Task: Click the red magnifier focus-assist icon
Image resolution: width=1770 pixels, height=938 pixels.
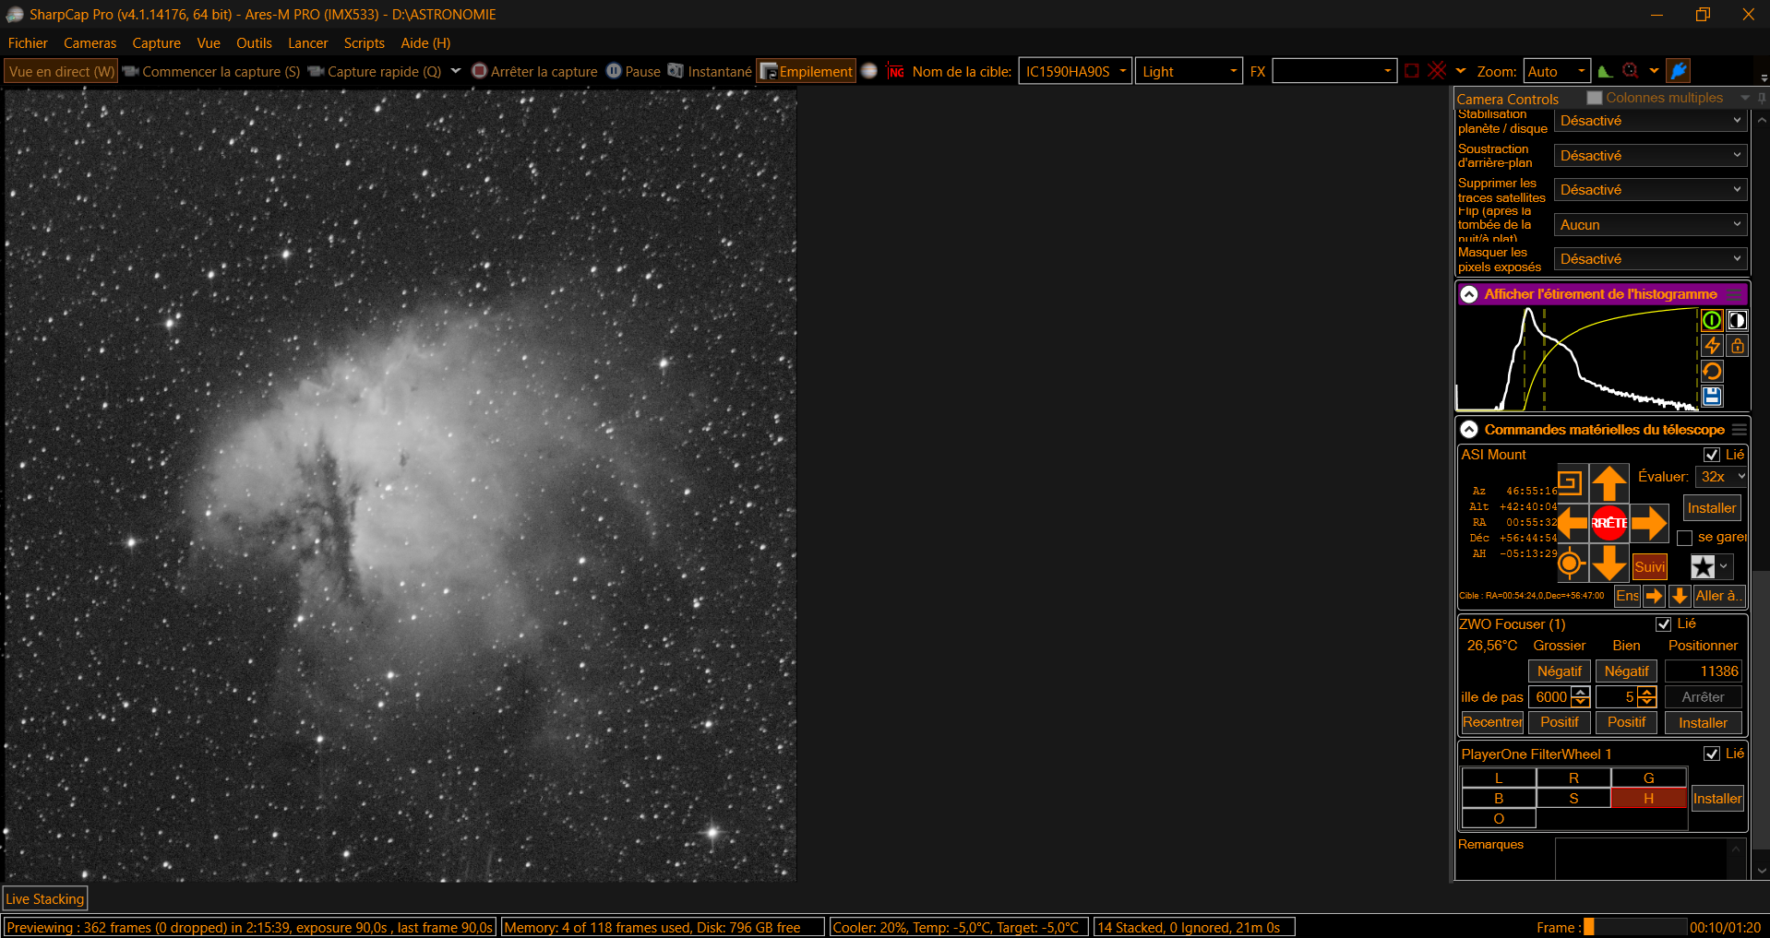Action: tap(1631, 71)
